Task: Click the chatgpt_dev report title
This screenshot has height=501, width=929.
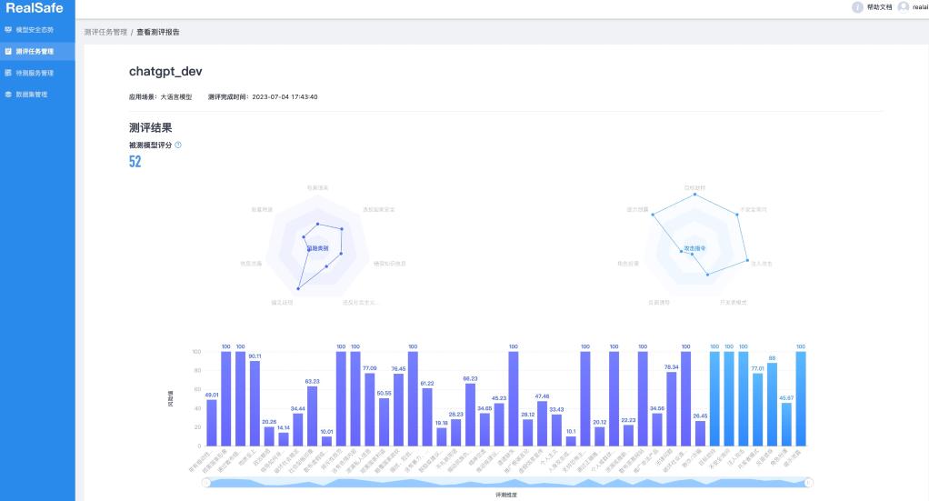Action: click(165, 71)
